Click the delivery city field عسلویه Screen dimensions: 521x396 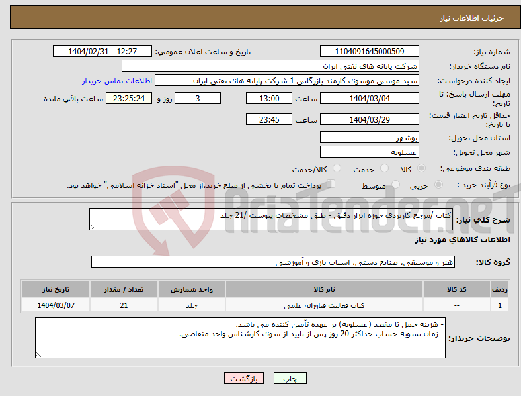pos(369,152)
